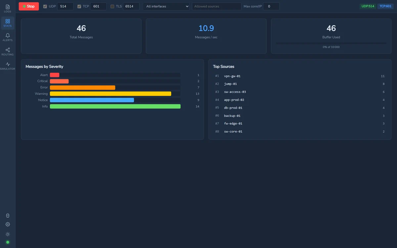Click the Buffer Used progress bar
The width and height of the screenshot is (397, 248).
(x=331, y=43)
